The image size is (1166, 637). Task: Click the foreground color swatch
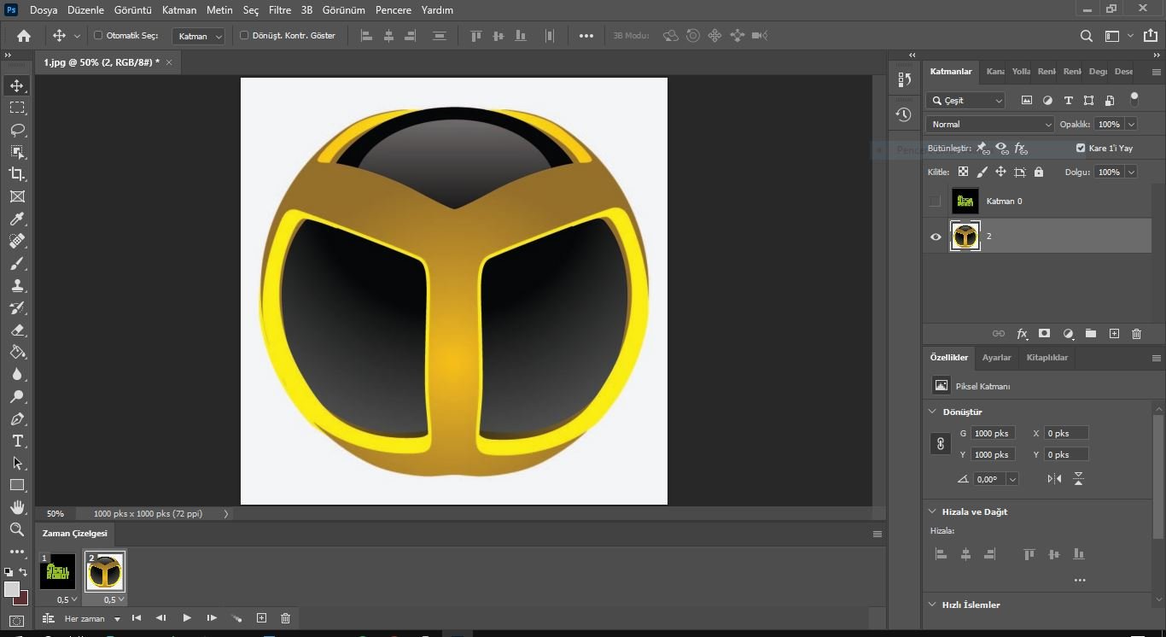[x=11, y=589]
